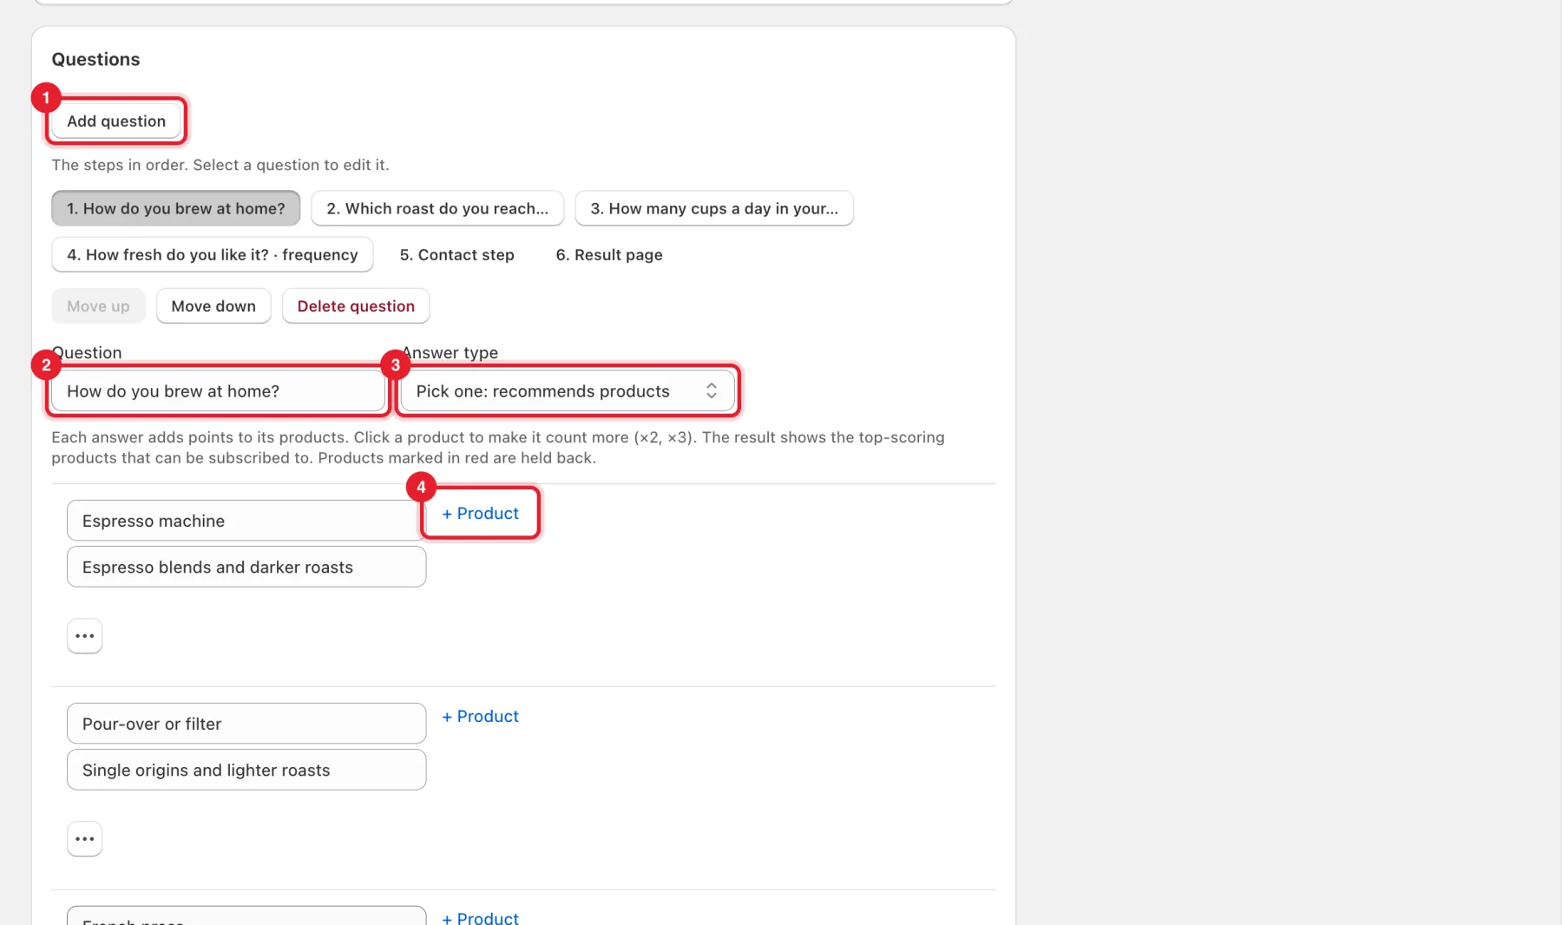
Task: Open step 4 How fresh do you like it
Action: (x=213, y=255)
